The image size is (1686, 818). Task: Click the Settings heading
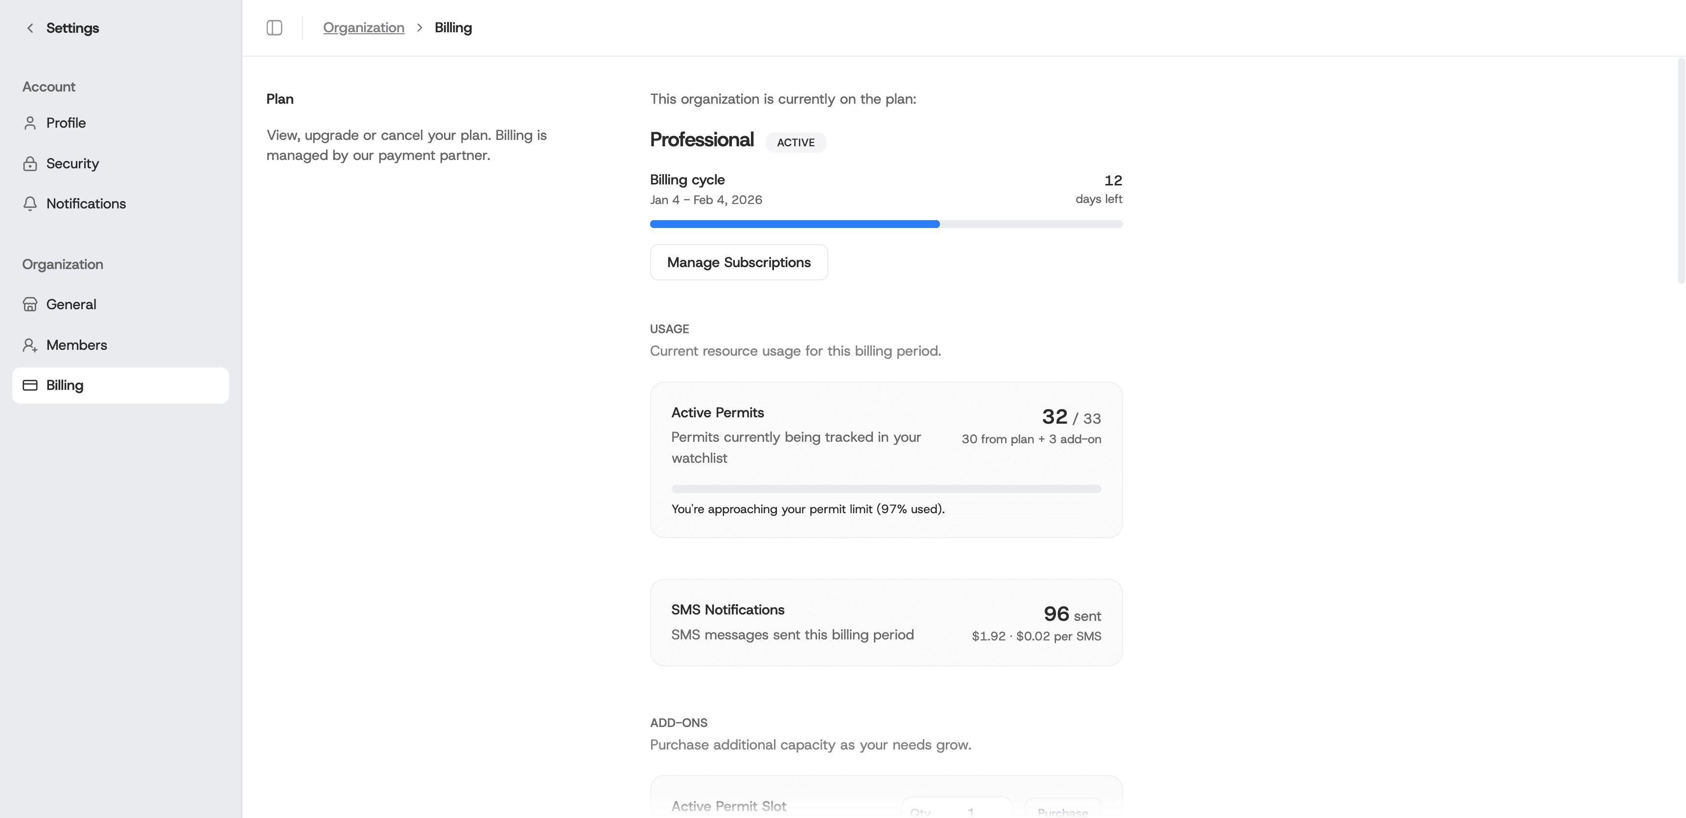click(x=72, y=28)
